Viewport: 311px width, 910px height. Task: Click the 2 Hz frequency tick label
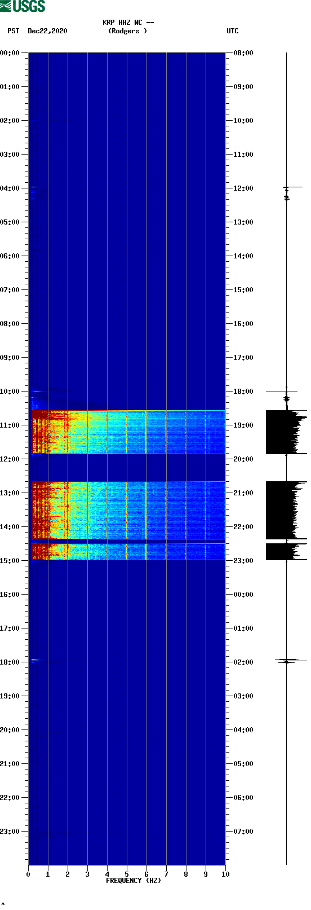(68, 874)
